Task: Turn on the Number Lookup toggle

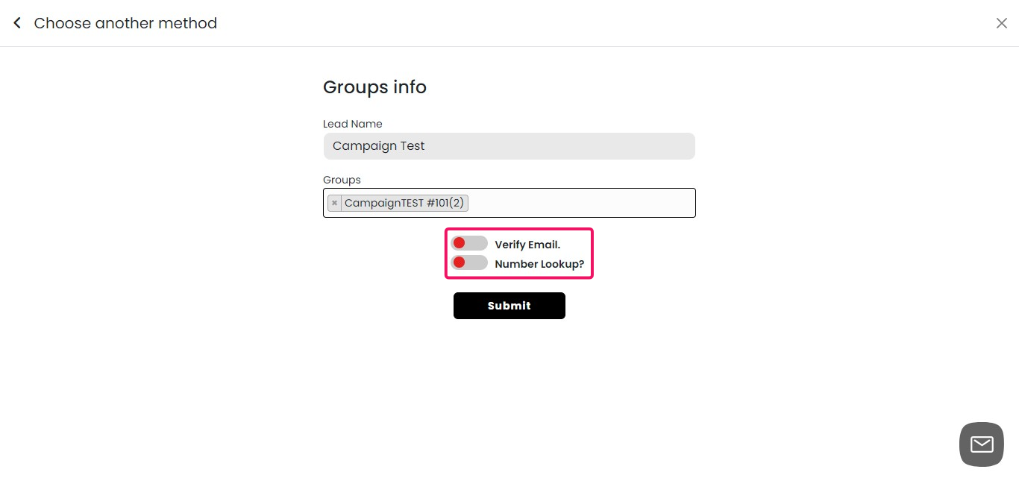Action: pos(468,262)
